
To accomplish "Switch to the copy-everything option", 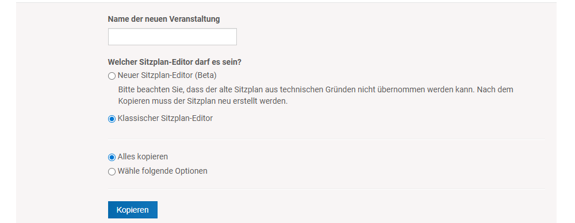I will pyautogui.click(x=112, y=157).
